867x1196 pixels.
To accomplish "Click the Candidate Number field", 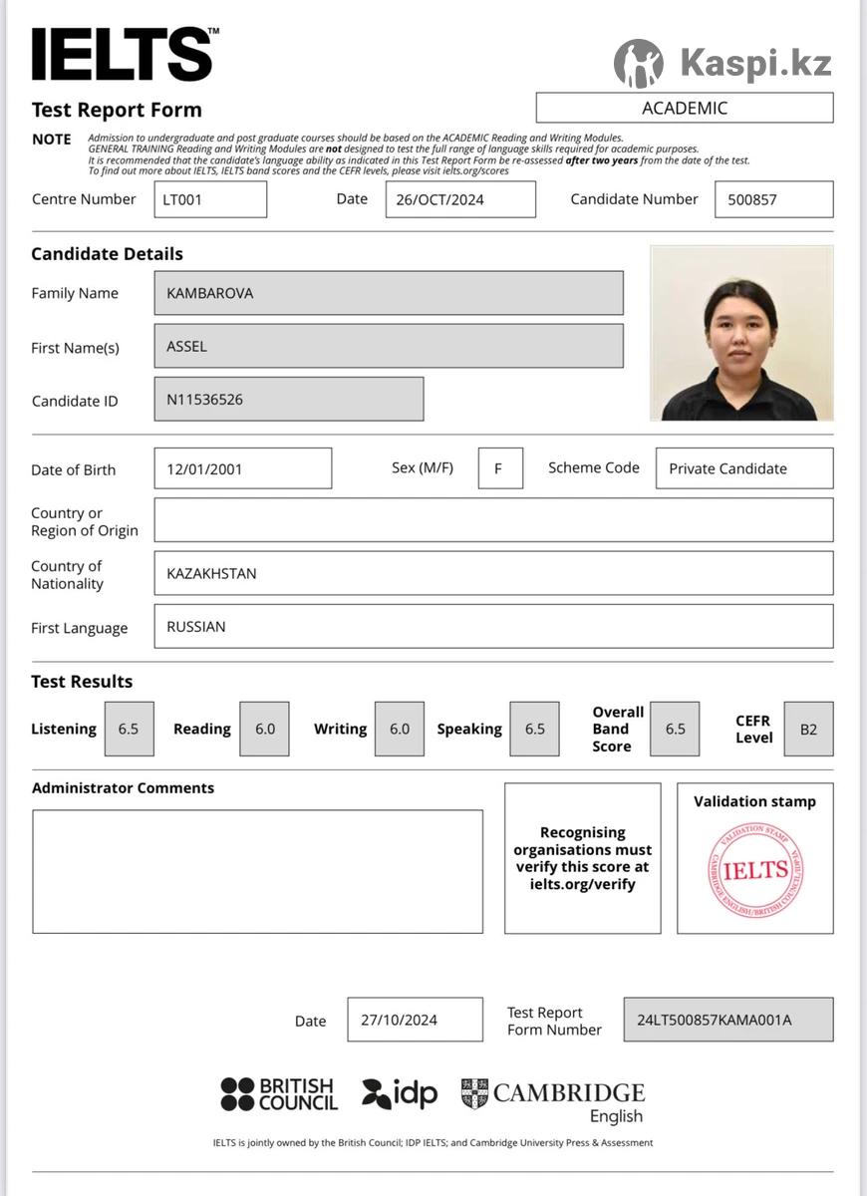I will [x=773, y=199].
